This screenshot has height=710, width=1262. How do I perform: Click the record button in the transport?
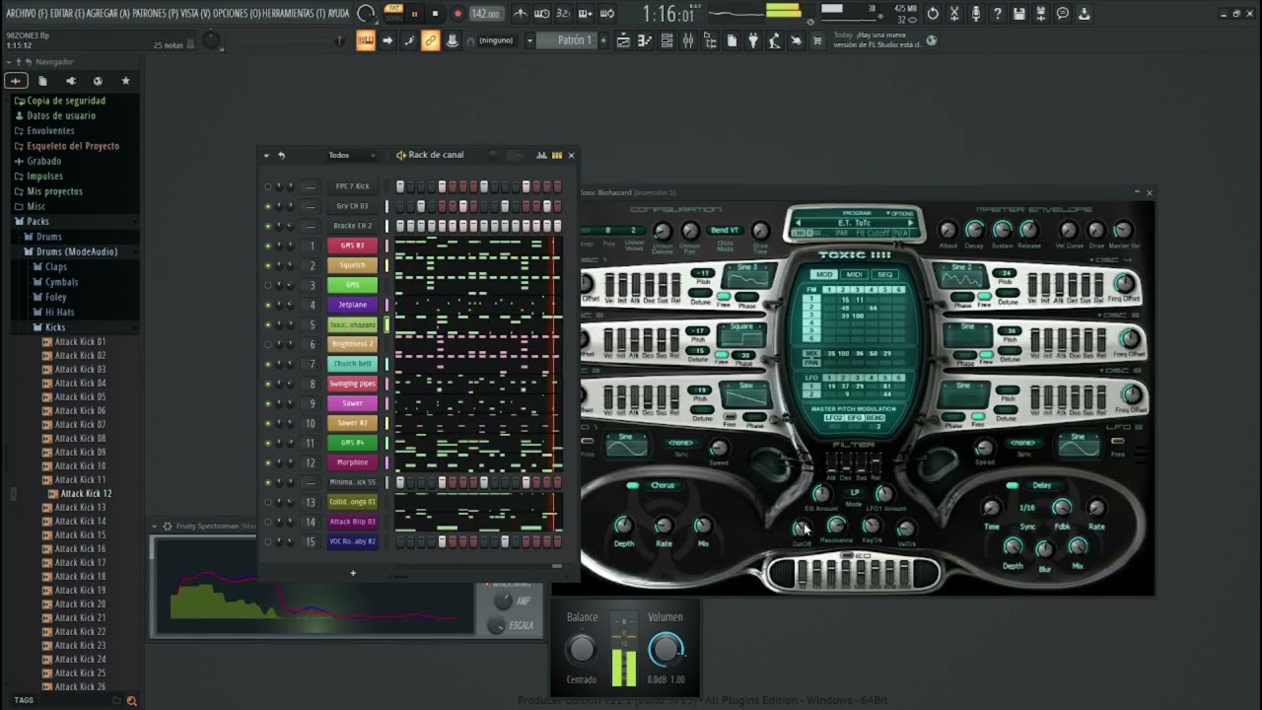457,14
